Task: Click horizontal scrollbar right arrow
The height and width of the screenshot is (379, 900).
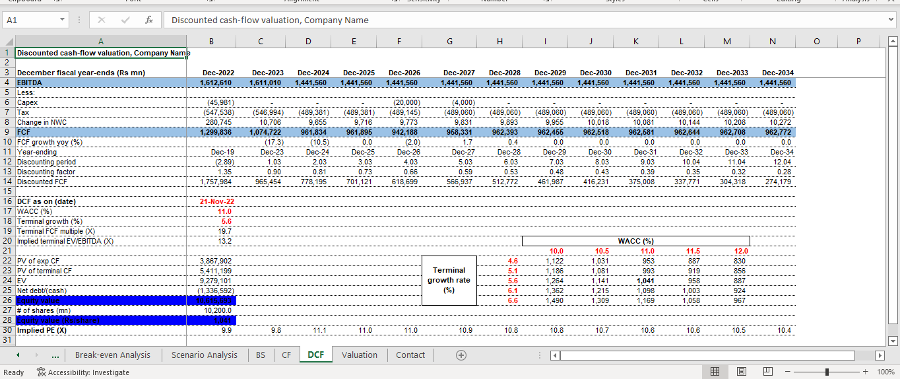Action: pyautogui.click(x=879, y=355)
